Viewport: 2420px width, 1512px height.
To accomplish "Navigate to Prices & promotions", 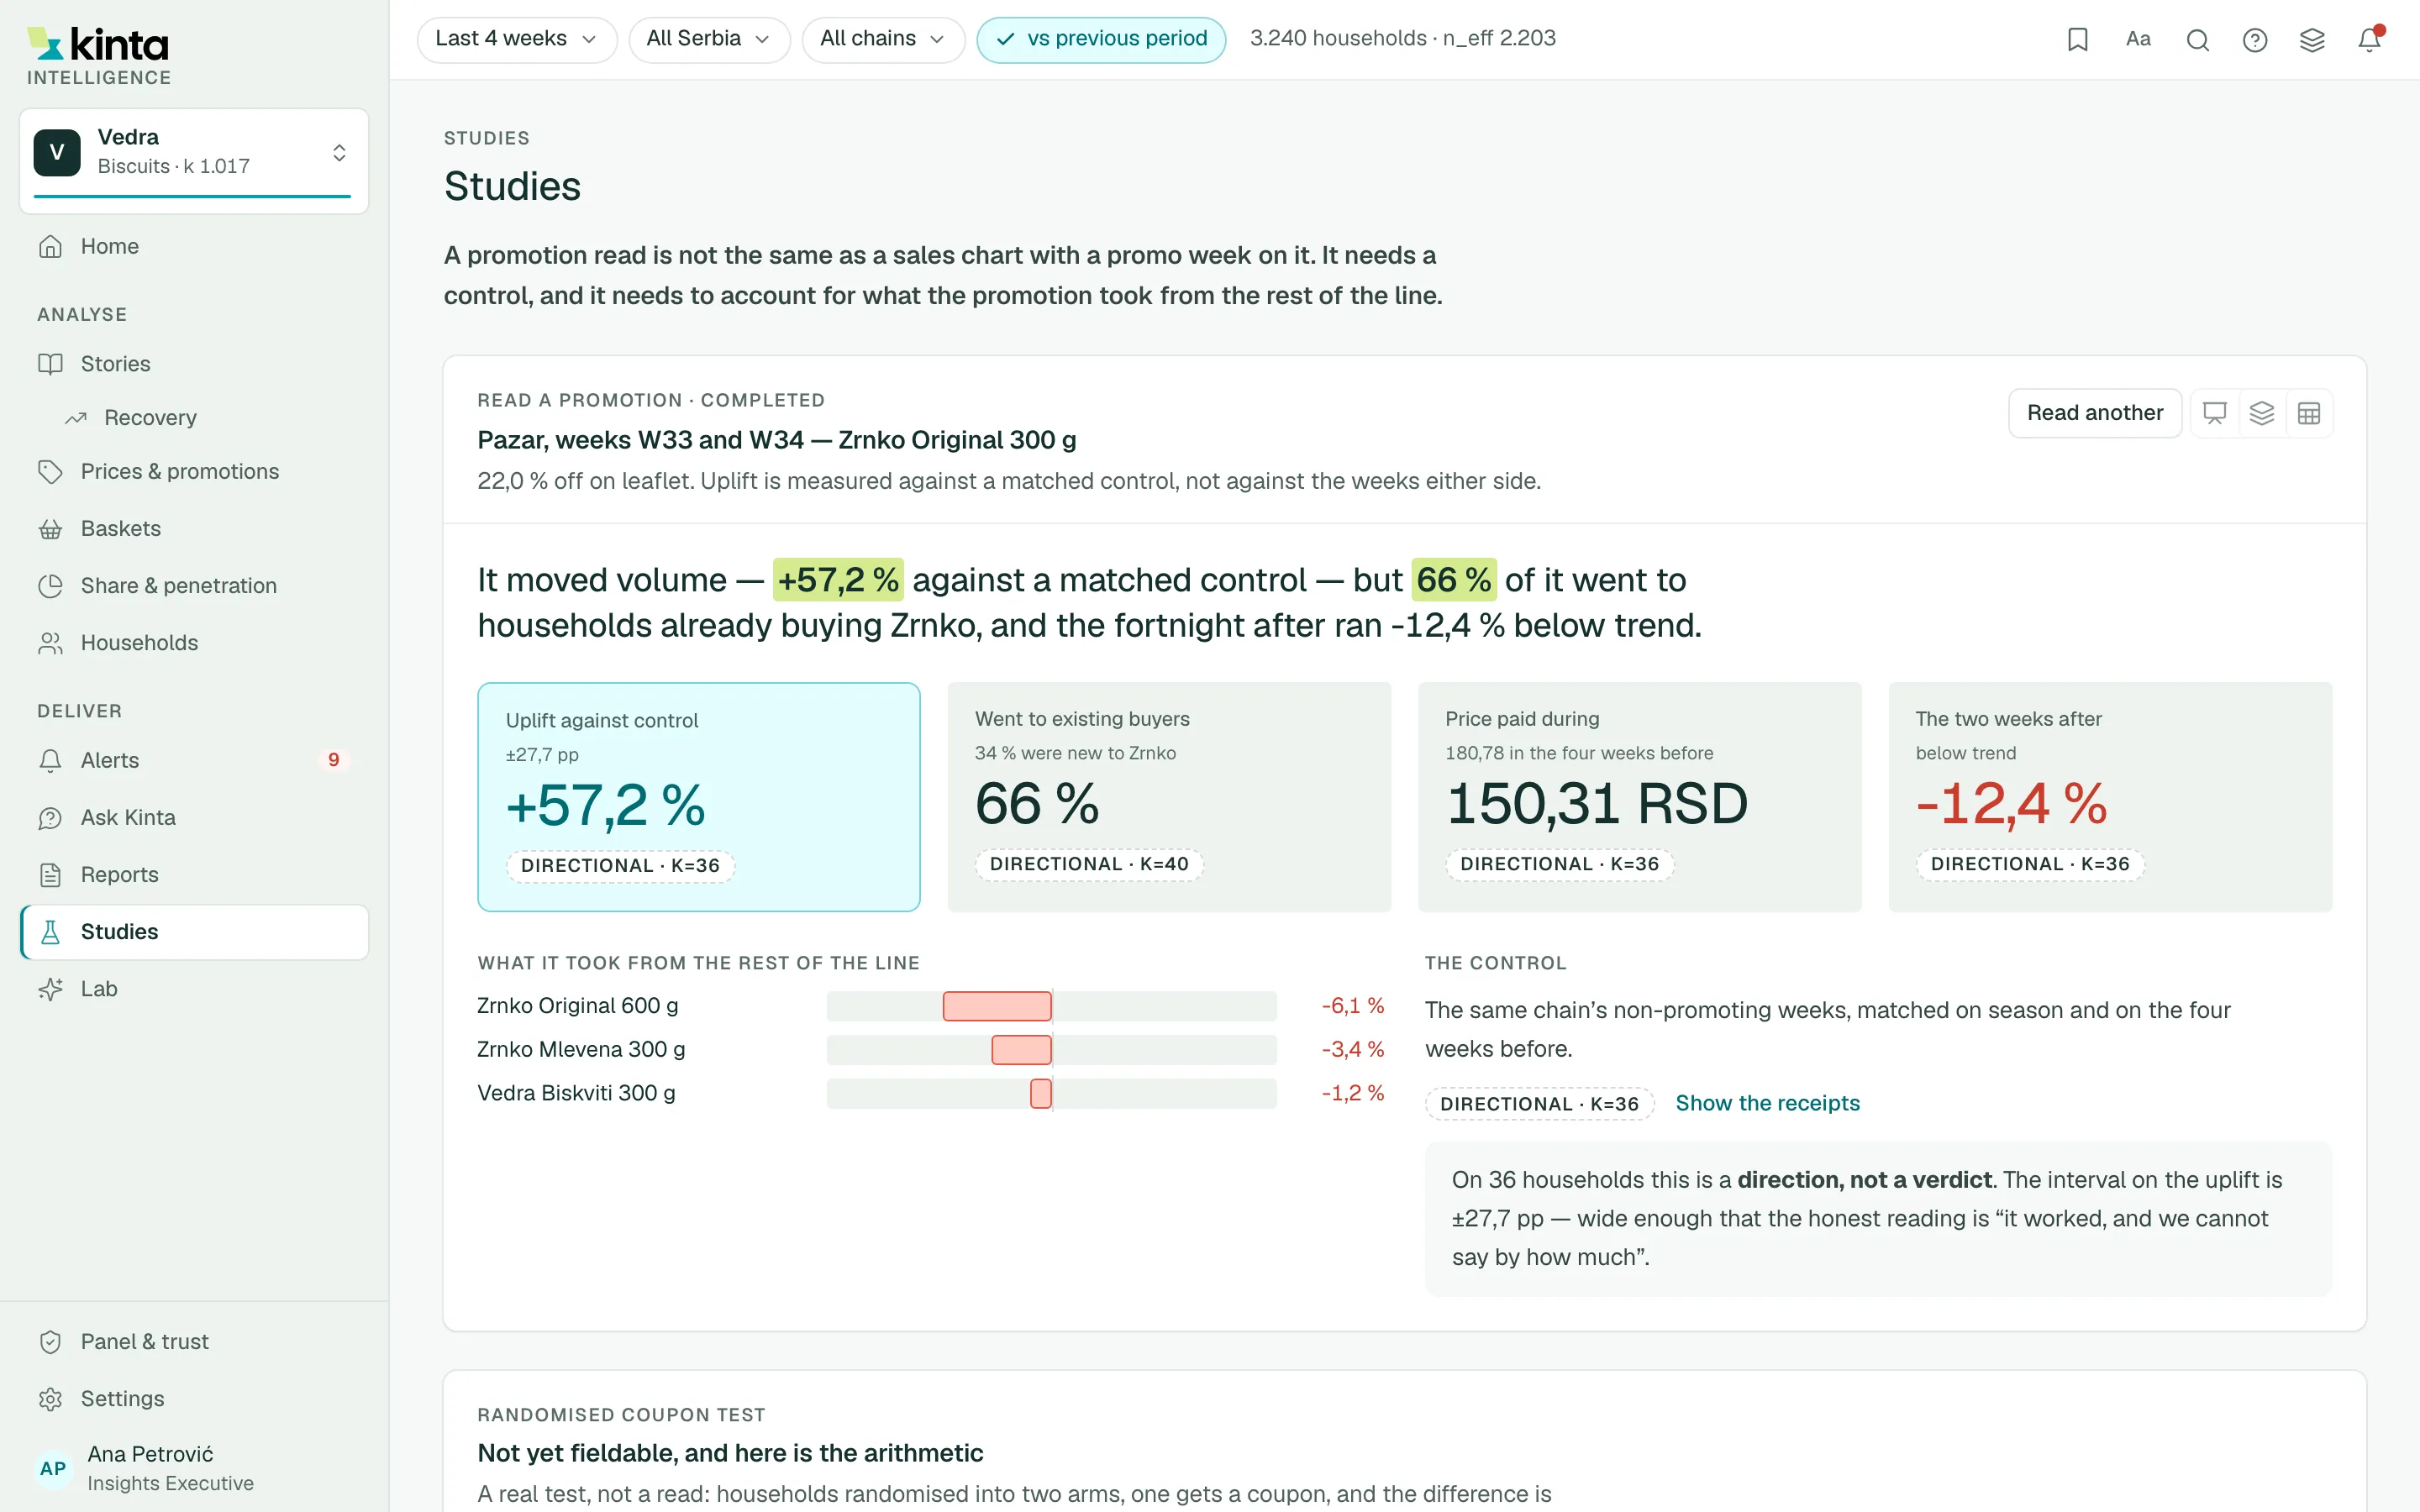I will pyautogui.click(x=194, y=472).
